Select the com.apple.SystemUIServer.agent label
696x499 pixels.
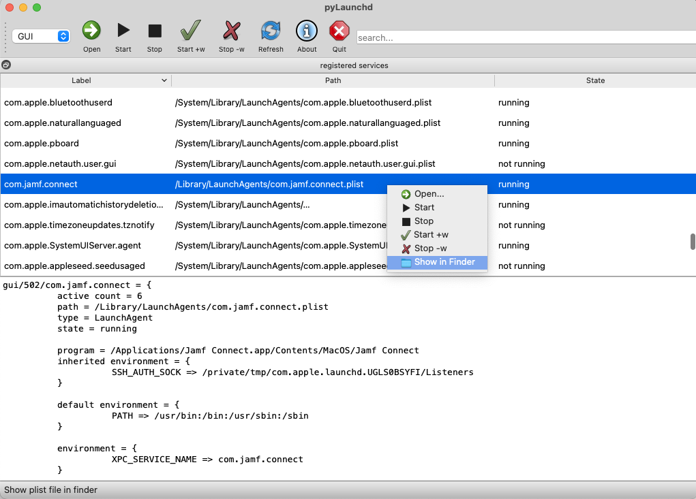72,245
